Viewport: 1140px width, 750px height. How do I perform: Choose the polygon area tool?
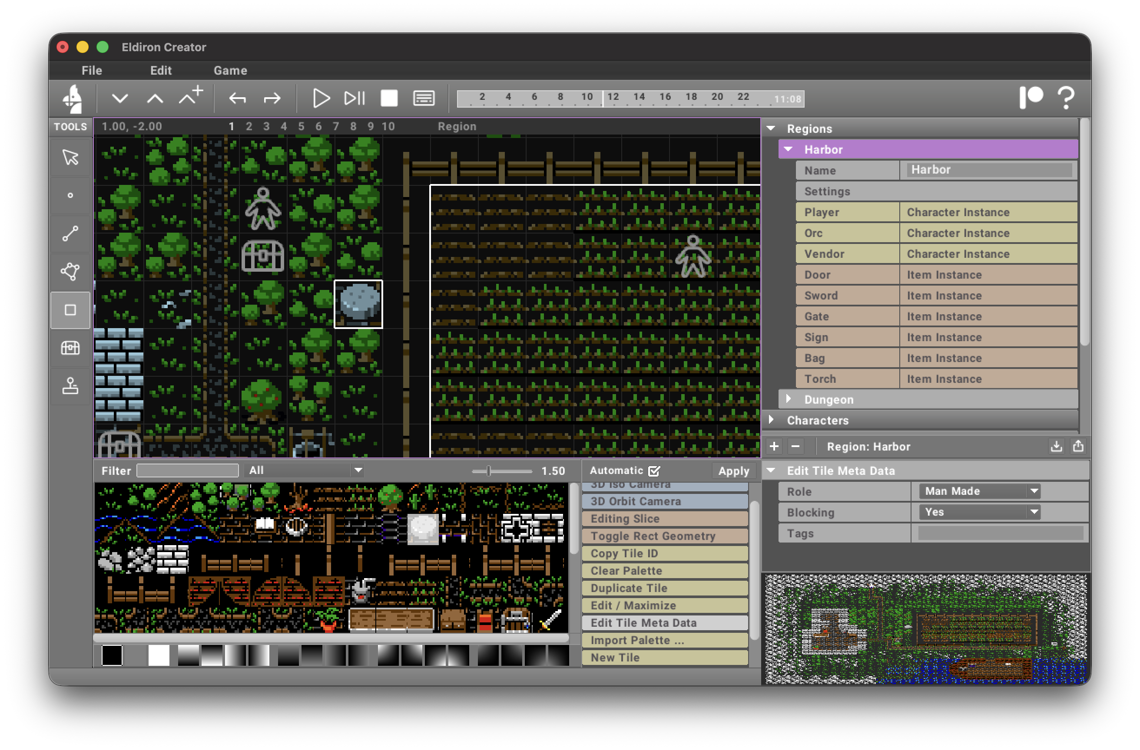coord(70,271)
